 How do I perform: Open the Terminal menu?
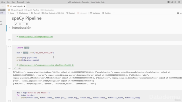pos(20,2)
